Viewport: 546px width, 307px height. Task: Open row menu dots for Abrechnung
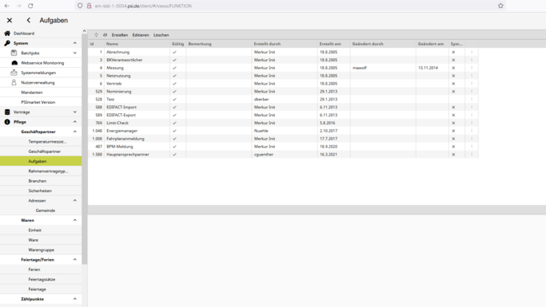tap(472, 52)
